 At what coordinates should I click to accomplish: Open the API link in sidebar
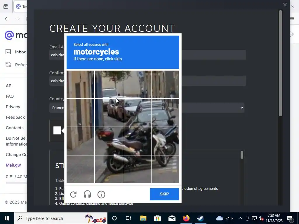click(9, 86)
